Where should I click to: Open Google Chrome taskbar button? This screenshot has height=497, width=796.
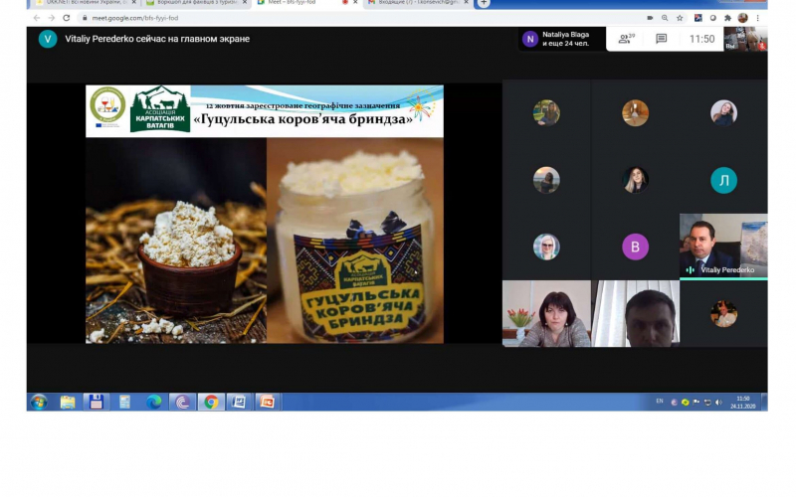tap(211, 403)
